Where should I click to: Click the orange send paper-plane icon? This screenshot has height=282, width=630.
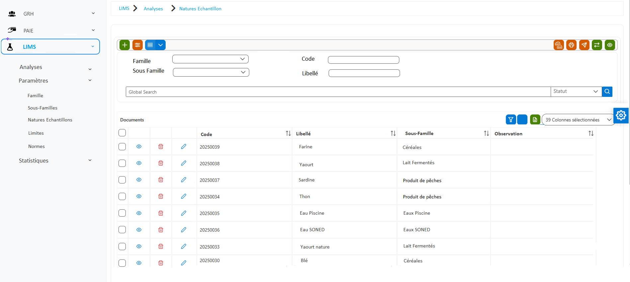point(584,45)
